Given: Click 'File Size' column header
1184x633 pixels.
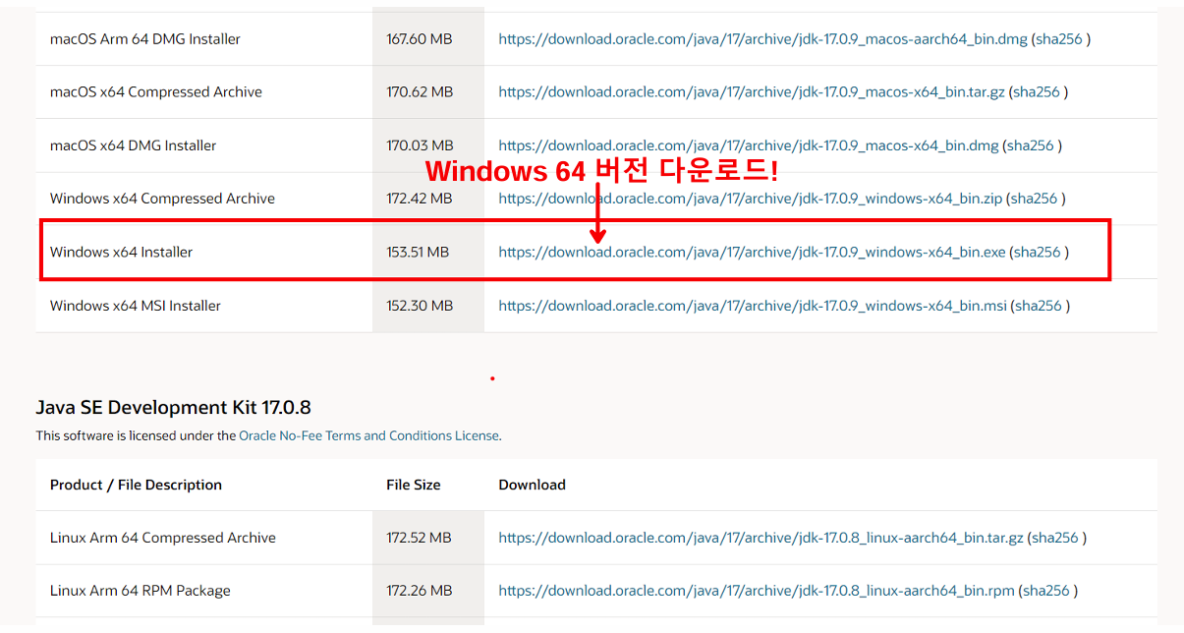Looking at the screenshot, I should click(x=414, y=485).
